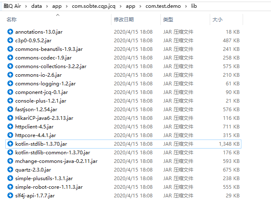Screen dimensions: 271x206
Task: Select file name c3p0-0.9.5.2.jar
Action: click(33, 41)
